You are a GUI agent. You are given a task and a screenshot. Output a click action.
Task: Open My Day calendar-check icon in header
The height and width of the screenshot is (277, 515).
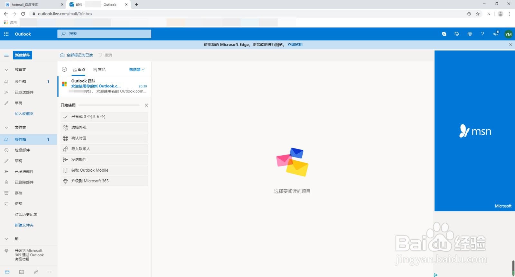[457, 34]
